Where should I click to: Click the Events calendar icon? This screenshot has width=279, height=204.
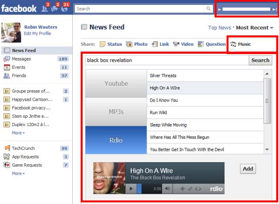click(7, 67)
